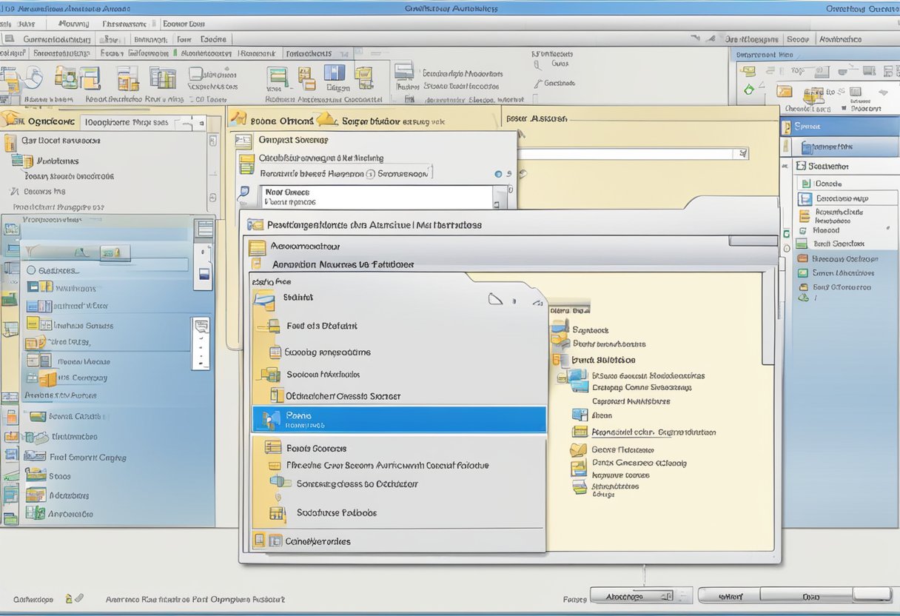
Task: Open the Houvng menu in the menu bar
Action: (x=73, y=24)
